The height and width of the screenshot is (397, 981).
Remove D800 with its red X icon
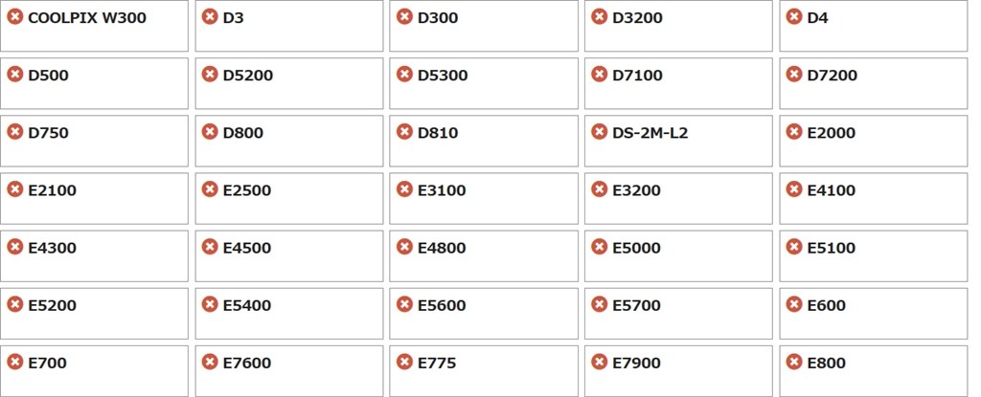(x=209, y=132)
